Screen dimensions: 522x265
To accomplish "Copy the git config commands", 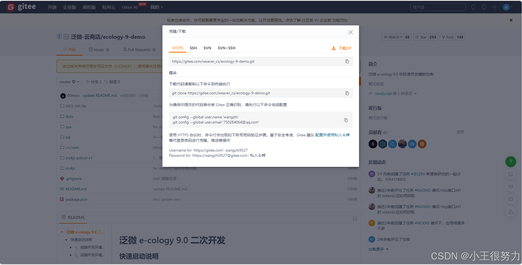I will tap(346, 120).
